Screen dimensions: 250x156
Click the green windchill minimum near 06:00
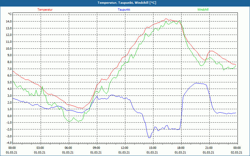pyautogui.click(x=69, y=121)
